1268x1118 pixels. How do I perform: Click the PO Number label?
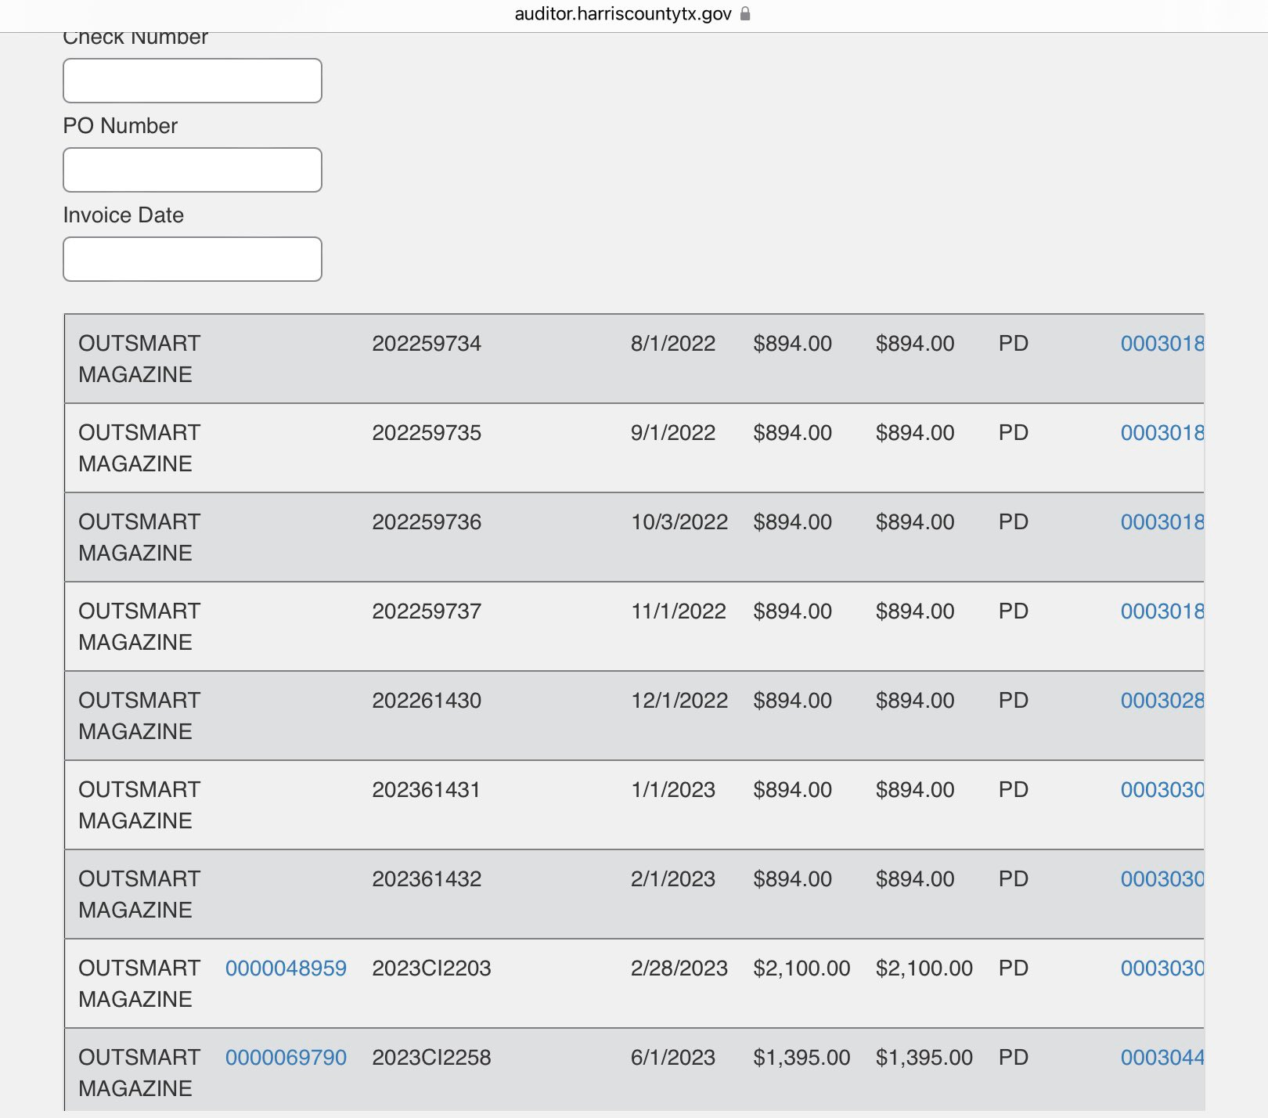[121, 126]
